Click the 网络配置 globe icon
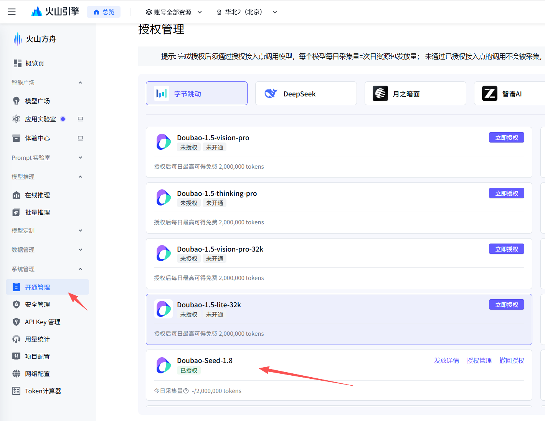Viewport: 545px width, 421px height. coord(16,374)
